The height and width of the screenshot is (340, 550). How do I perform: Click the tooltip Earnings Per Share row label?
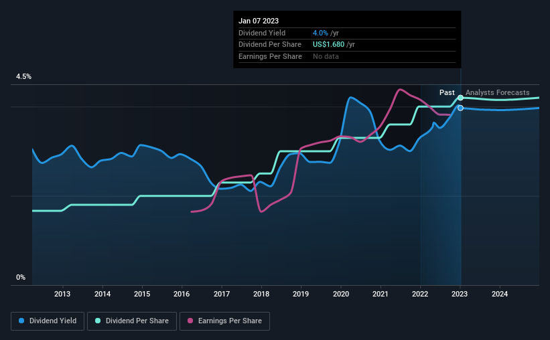[x=270, y=56]
